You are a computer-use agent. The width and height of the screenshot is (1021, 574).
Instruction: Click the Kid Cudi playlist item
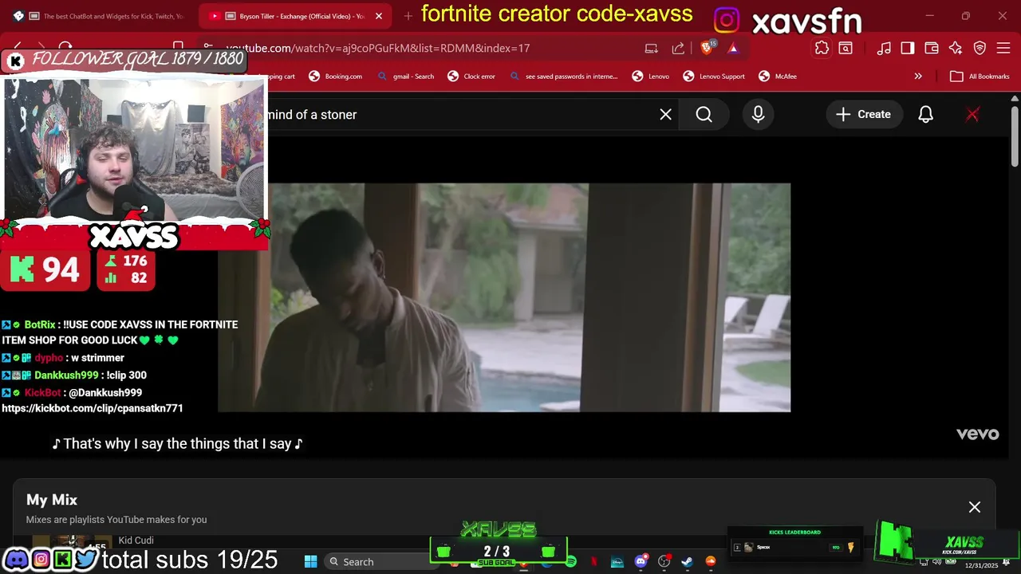point(136,541)
